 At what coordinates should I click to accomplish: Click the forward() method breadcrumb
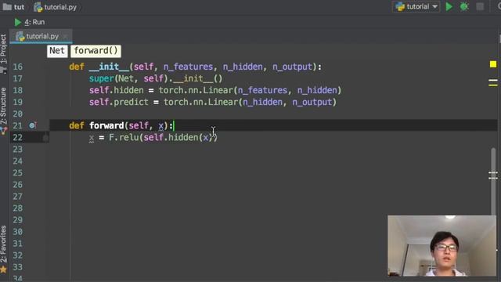point(96,51)
